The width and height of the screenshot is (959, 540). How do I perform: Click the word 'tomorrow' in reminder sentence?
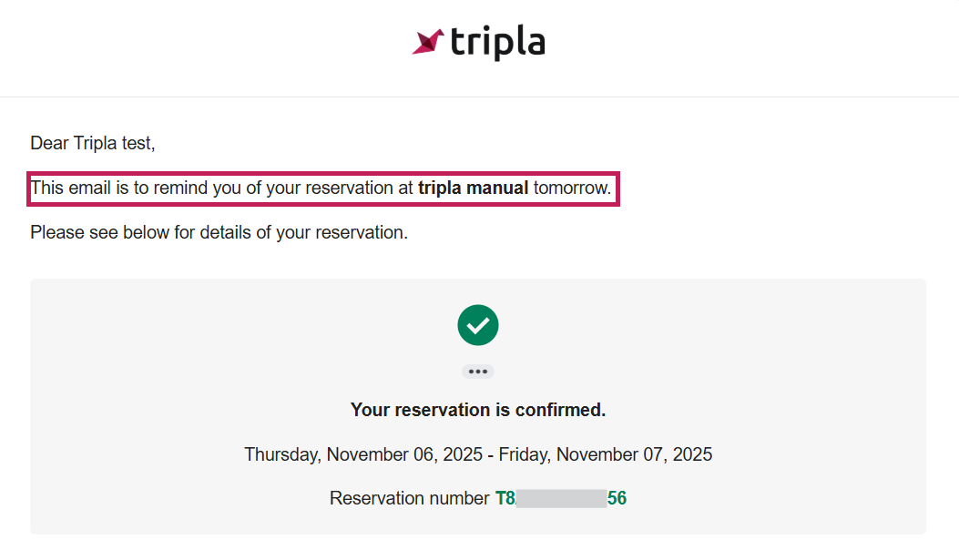(572, 188)
